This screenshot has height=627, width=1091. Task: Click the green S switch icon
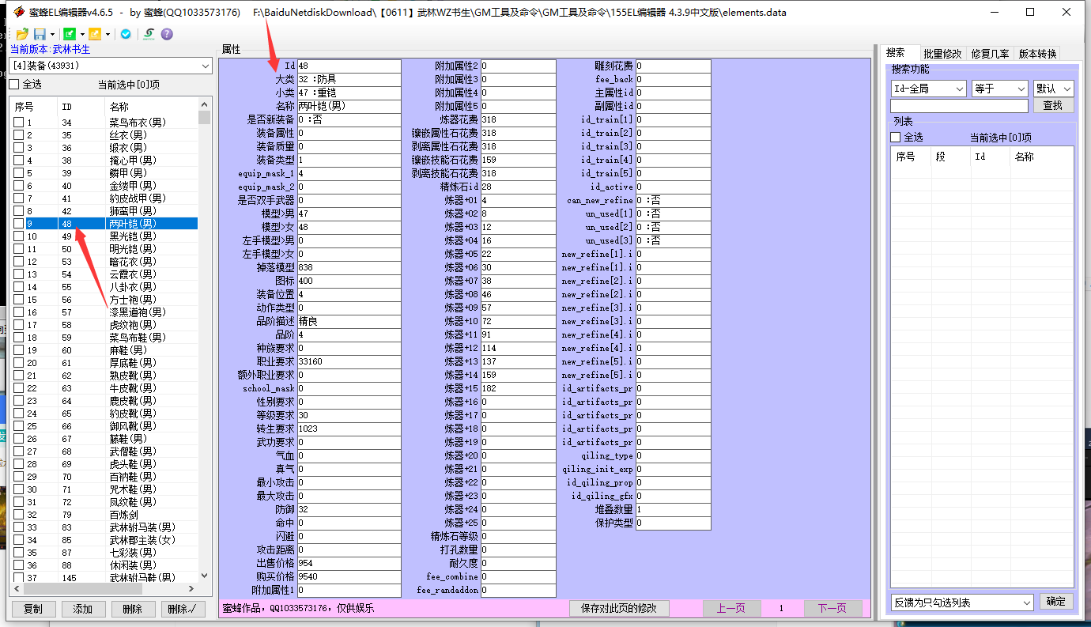148,34
